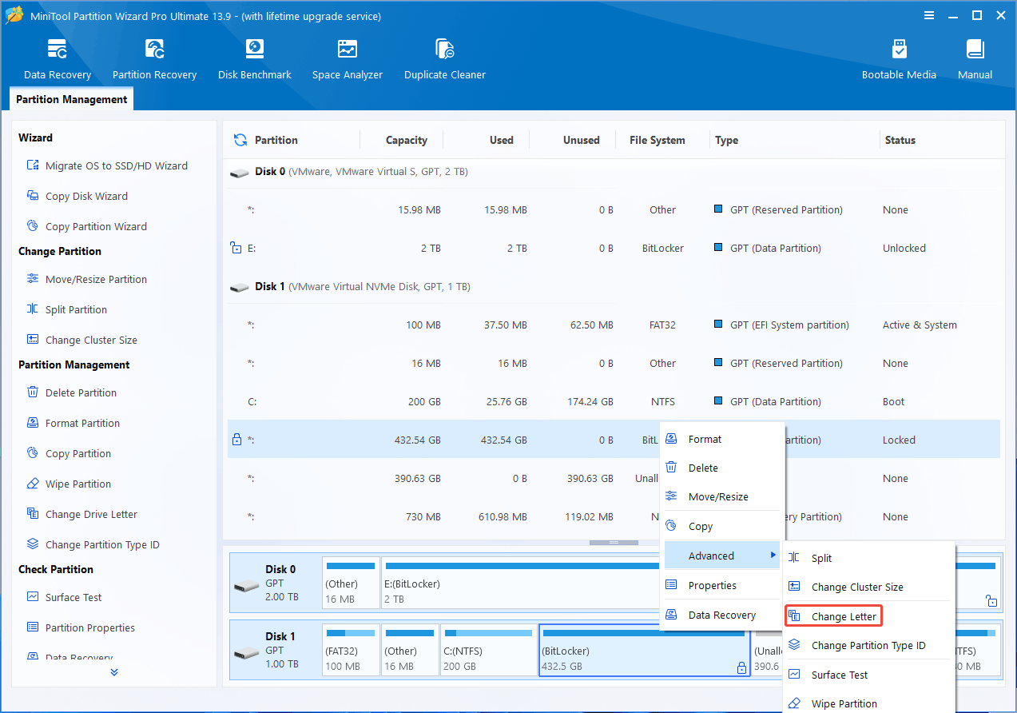The image size is (1017, 713).
Task: Select the 730 MB recovery partition row
Action: point(443,517)
